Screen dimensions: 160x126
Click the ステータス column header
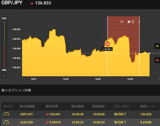click(121, 106)
